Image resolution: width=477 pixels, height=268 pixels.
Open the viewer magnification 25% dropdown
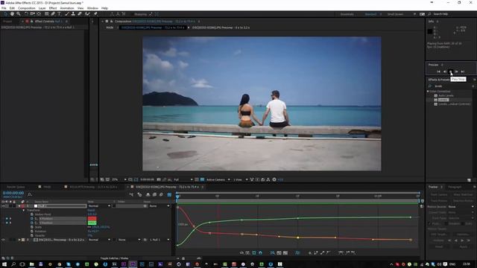119,179
